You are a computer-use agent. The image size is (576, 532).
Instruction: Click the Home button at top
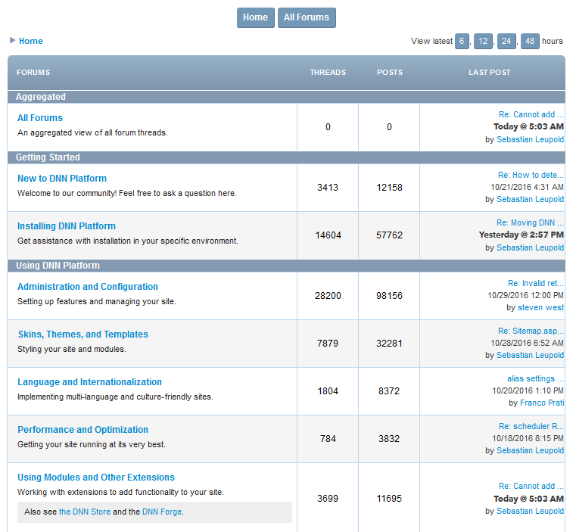click(x=255, y=17)
